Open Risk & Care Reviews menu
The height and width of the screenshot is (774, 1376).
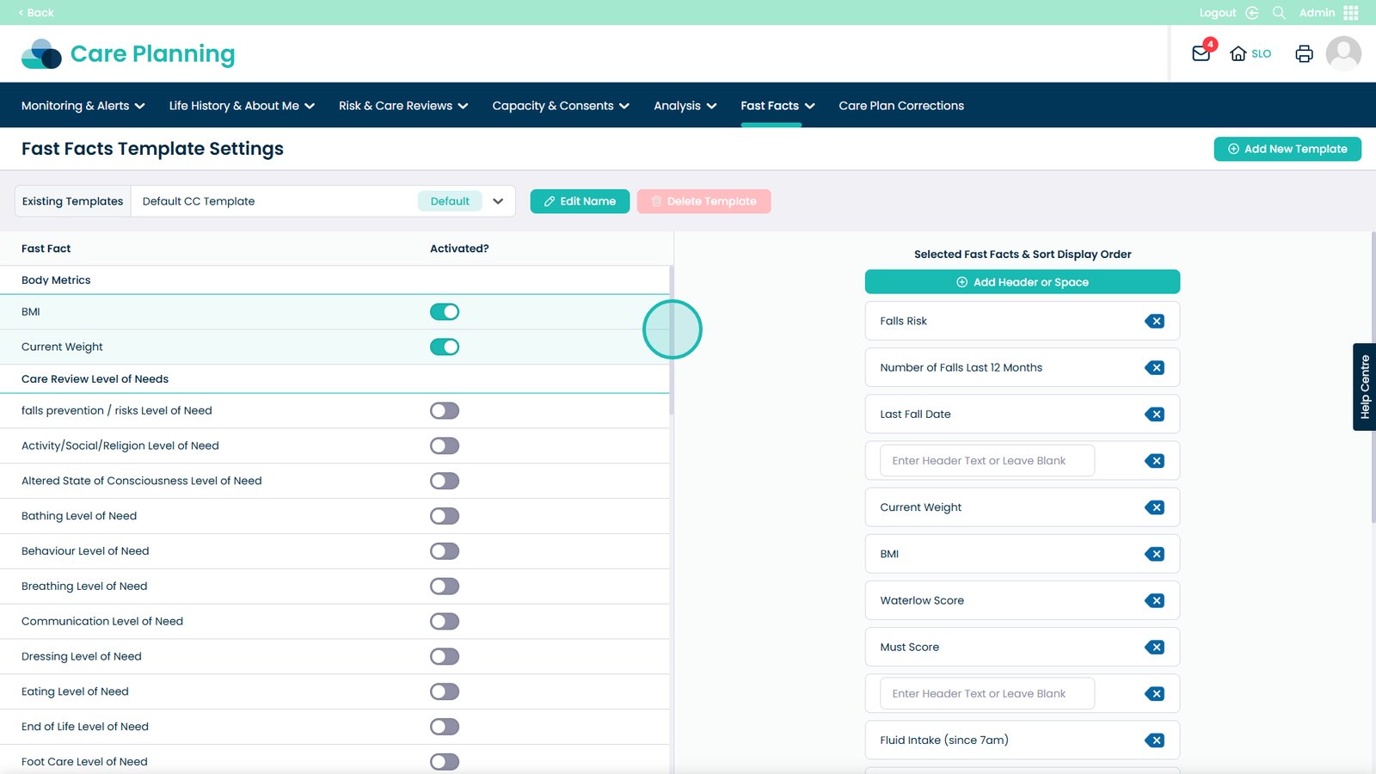click(402, 106)
